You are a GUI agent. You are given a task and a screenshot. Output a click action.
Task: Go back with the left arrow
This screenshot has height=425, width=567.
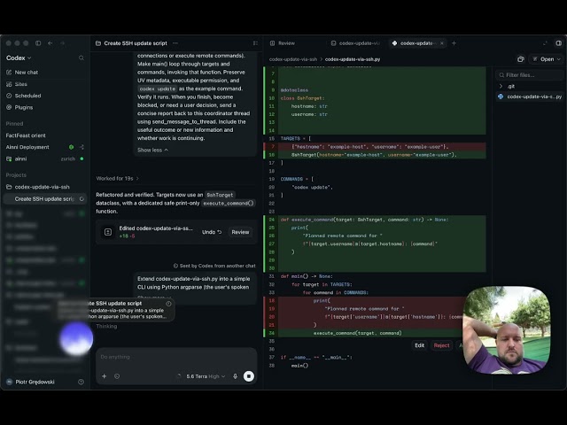50,43
